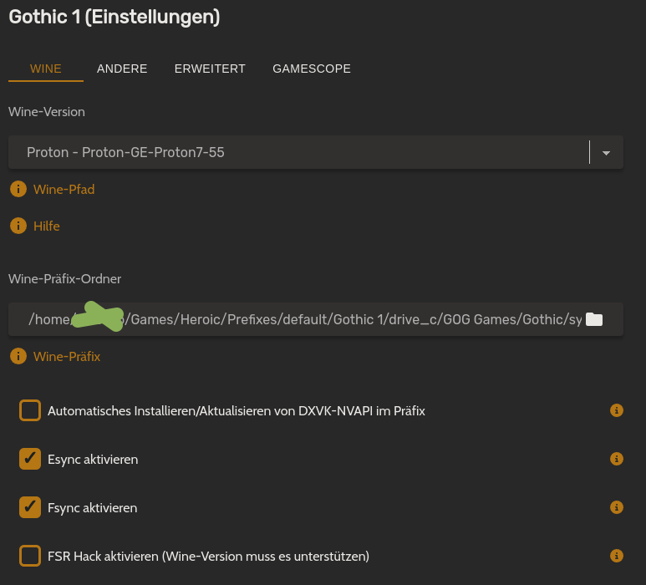Screen dimensions: 646x585
Task: Click info icon for FSR Hack option
Action: [617, 556]
